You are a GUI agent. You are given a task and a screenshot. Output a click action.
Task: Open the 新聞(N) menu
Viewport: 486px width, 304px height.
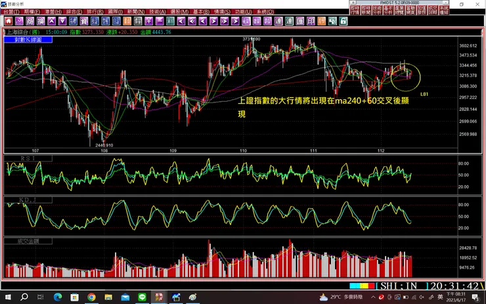coord(136,12)
